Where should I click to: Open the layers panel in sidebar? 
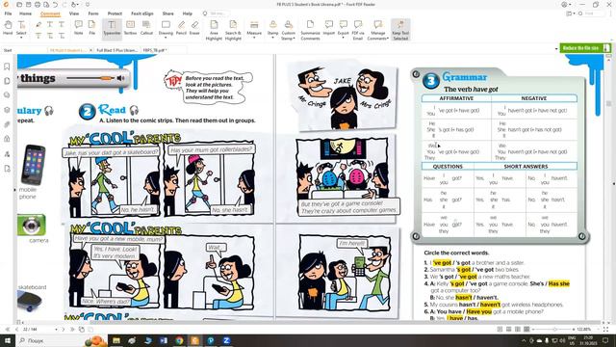(x=7, y=110)
